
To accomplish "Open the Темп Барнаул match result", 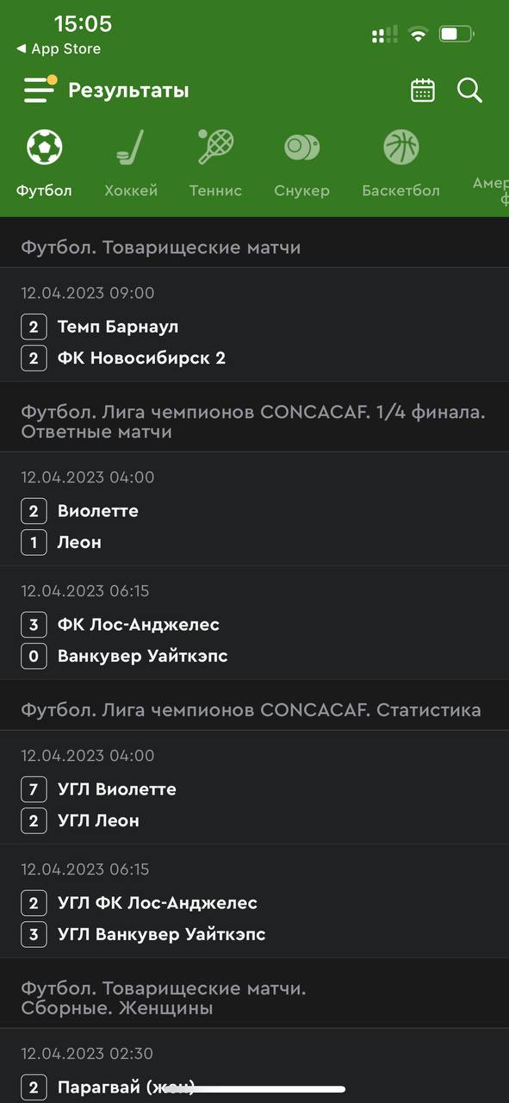I will coord(254,324).
